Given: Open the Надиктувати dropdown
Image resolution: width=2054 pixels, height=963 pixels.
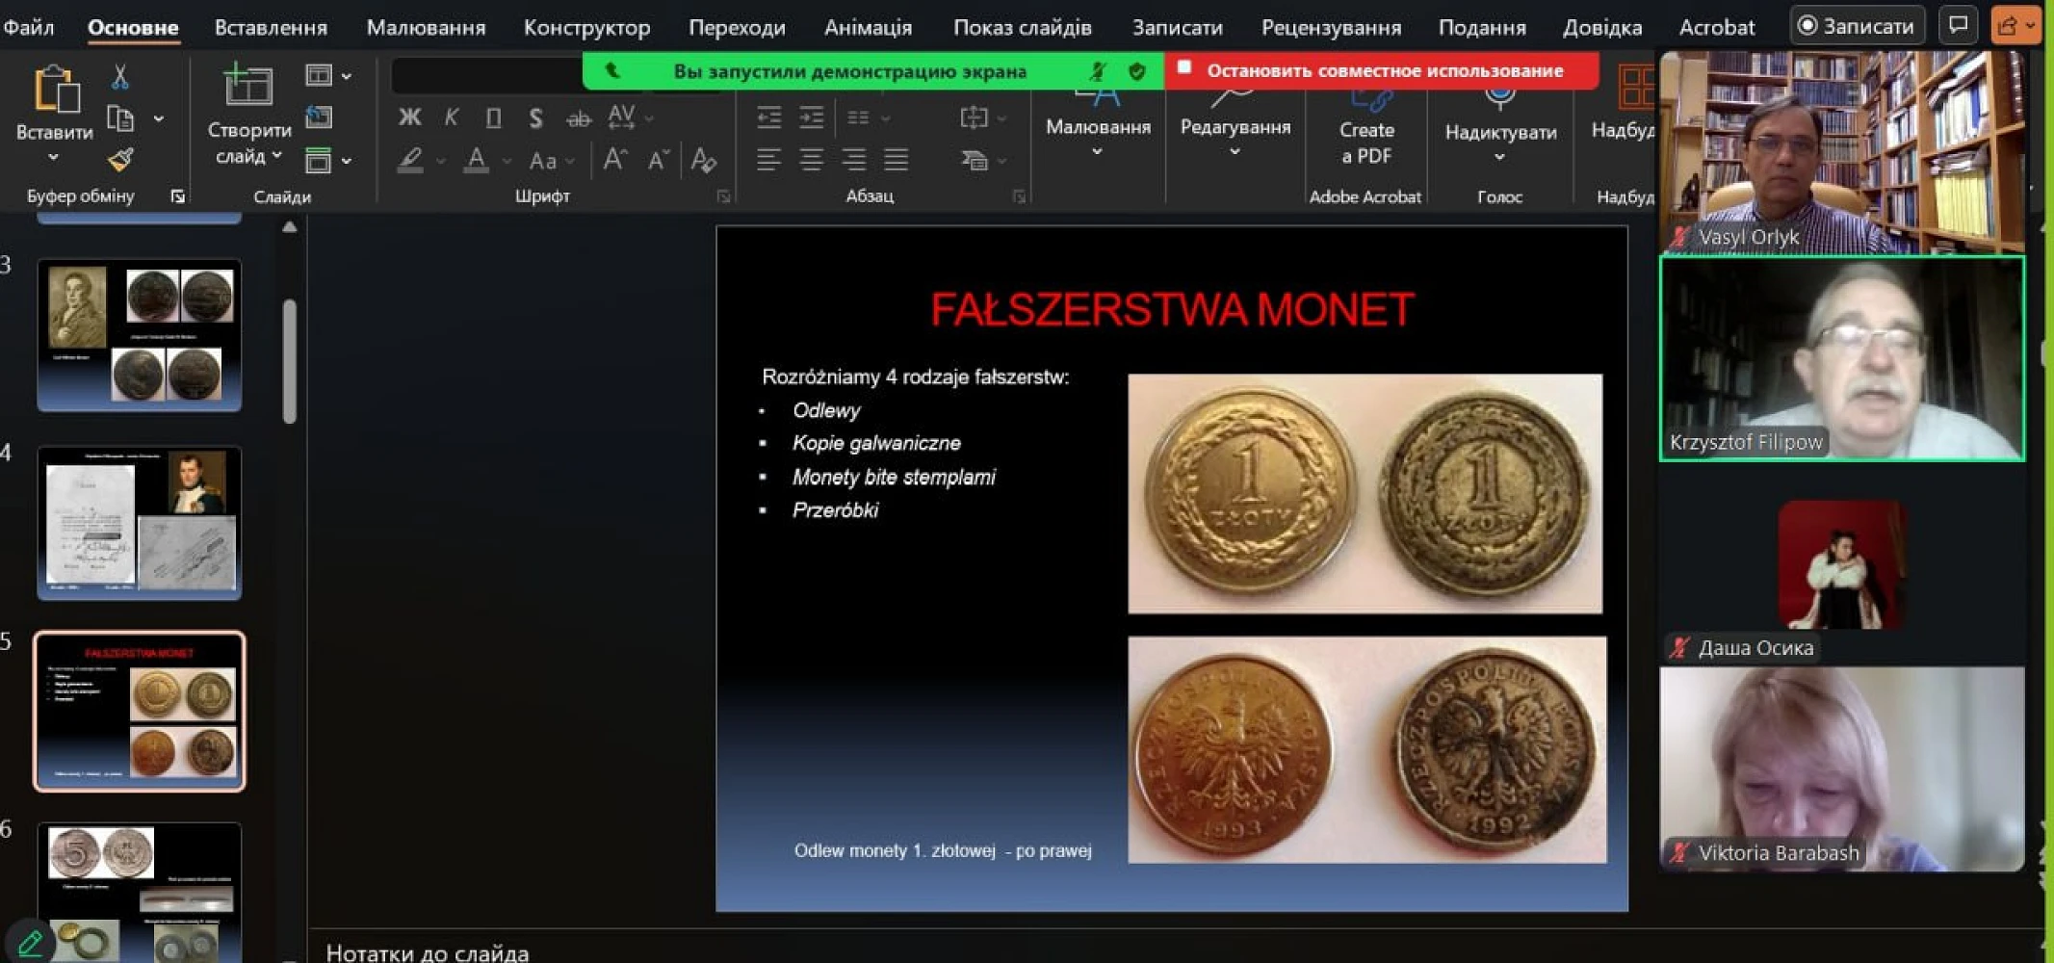Looking at the screenshot, I should [1499, 157].
